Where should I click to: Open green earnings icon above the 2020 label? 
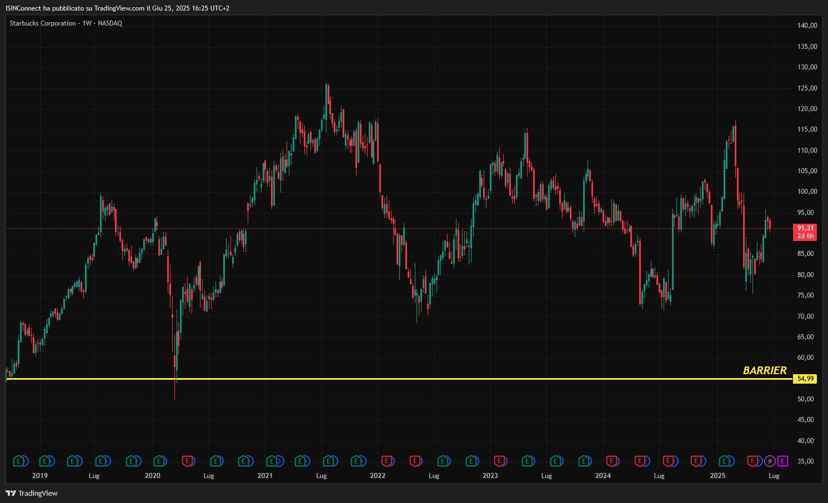[159, 461]
